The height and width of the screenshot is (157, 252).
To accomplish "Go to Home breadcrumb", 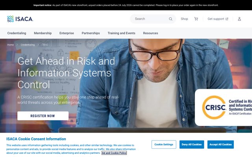I will pos(11,45).
